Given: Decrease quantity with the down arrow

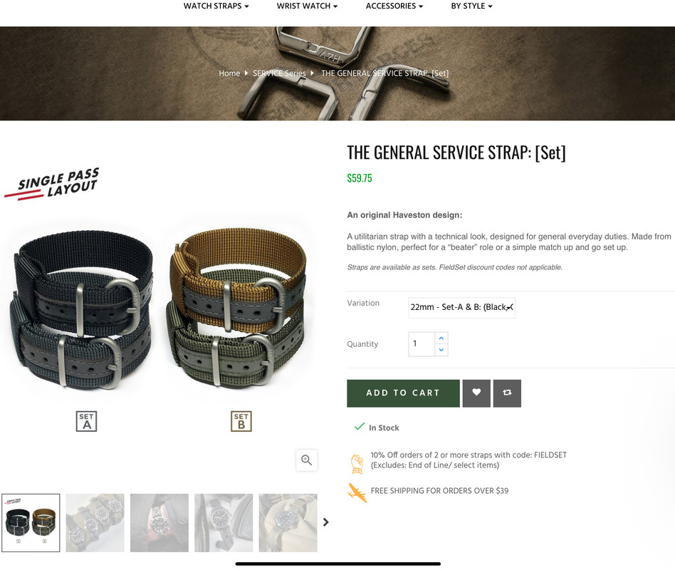Looking at the screenshot, I should [x=441, y=350].
